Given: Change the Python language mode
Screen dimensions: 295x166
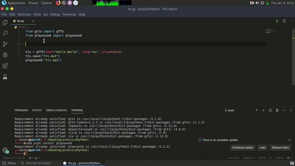Looking at the screenshot, I should click(279, 158).
